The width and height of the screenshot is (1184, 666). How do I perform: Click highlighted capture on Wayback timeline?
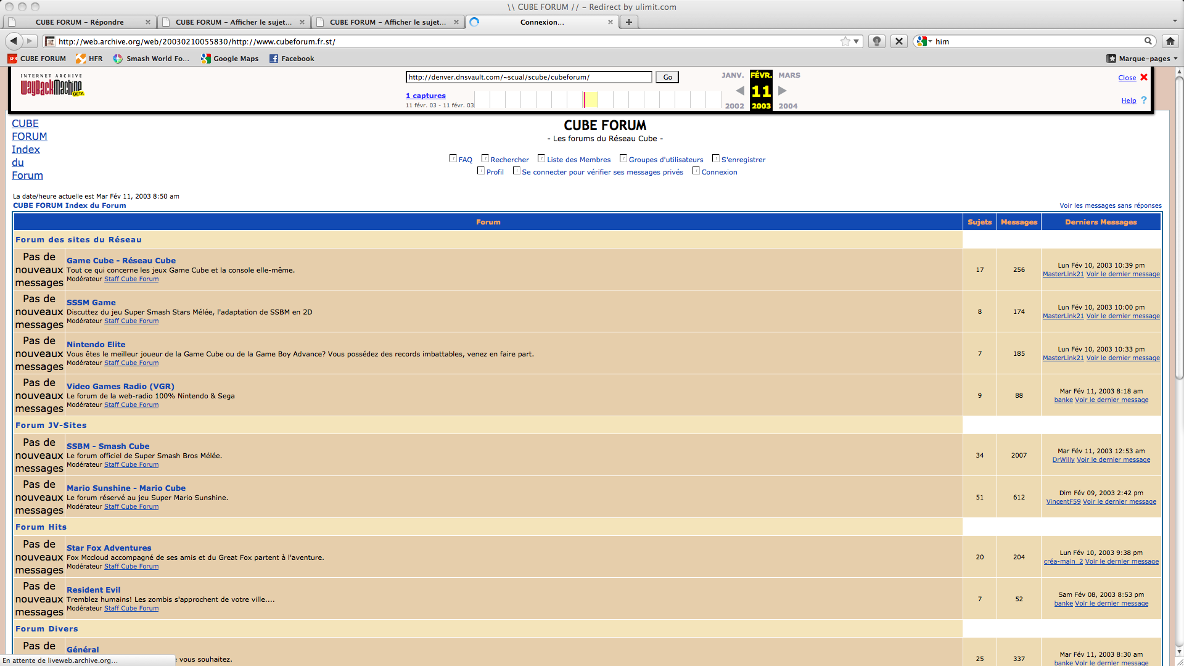(x=591, y=99)
